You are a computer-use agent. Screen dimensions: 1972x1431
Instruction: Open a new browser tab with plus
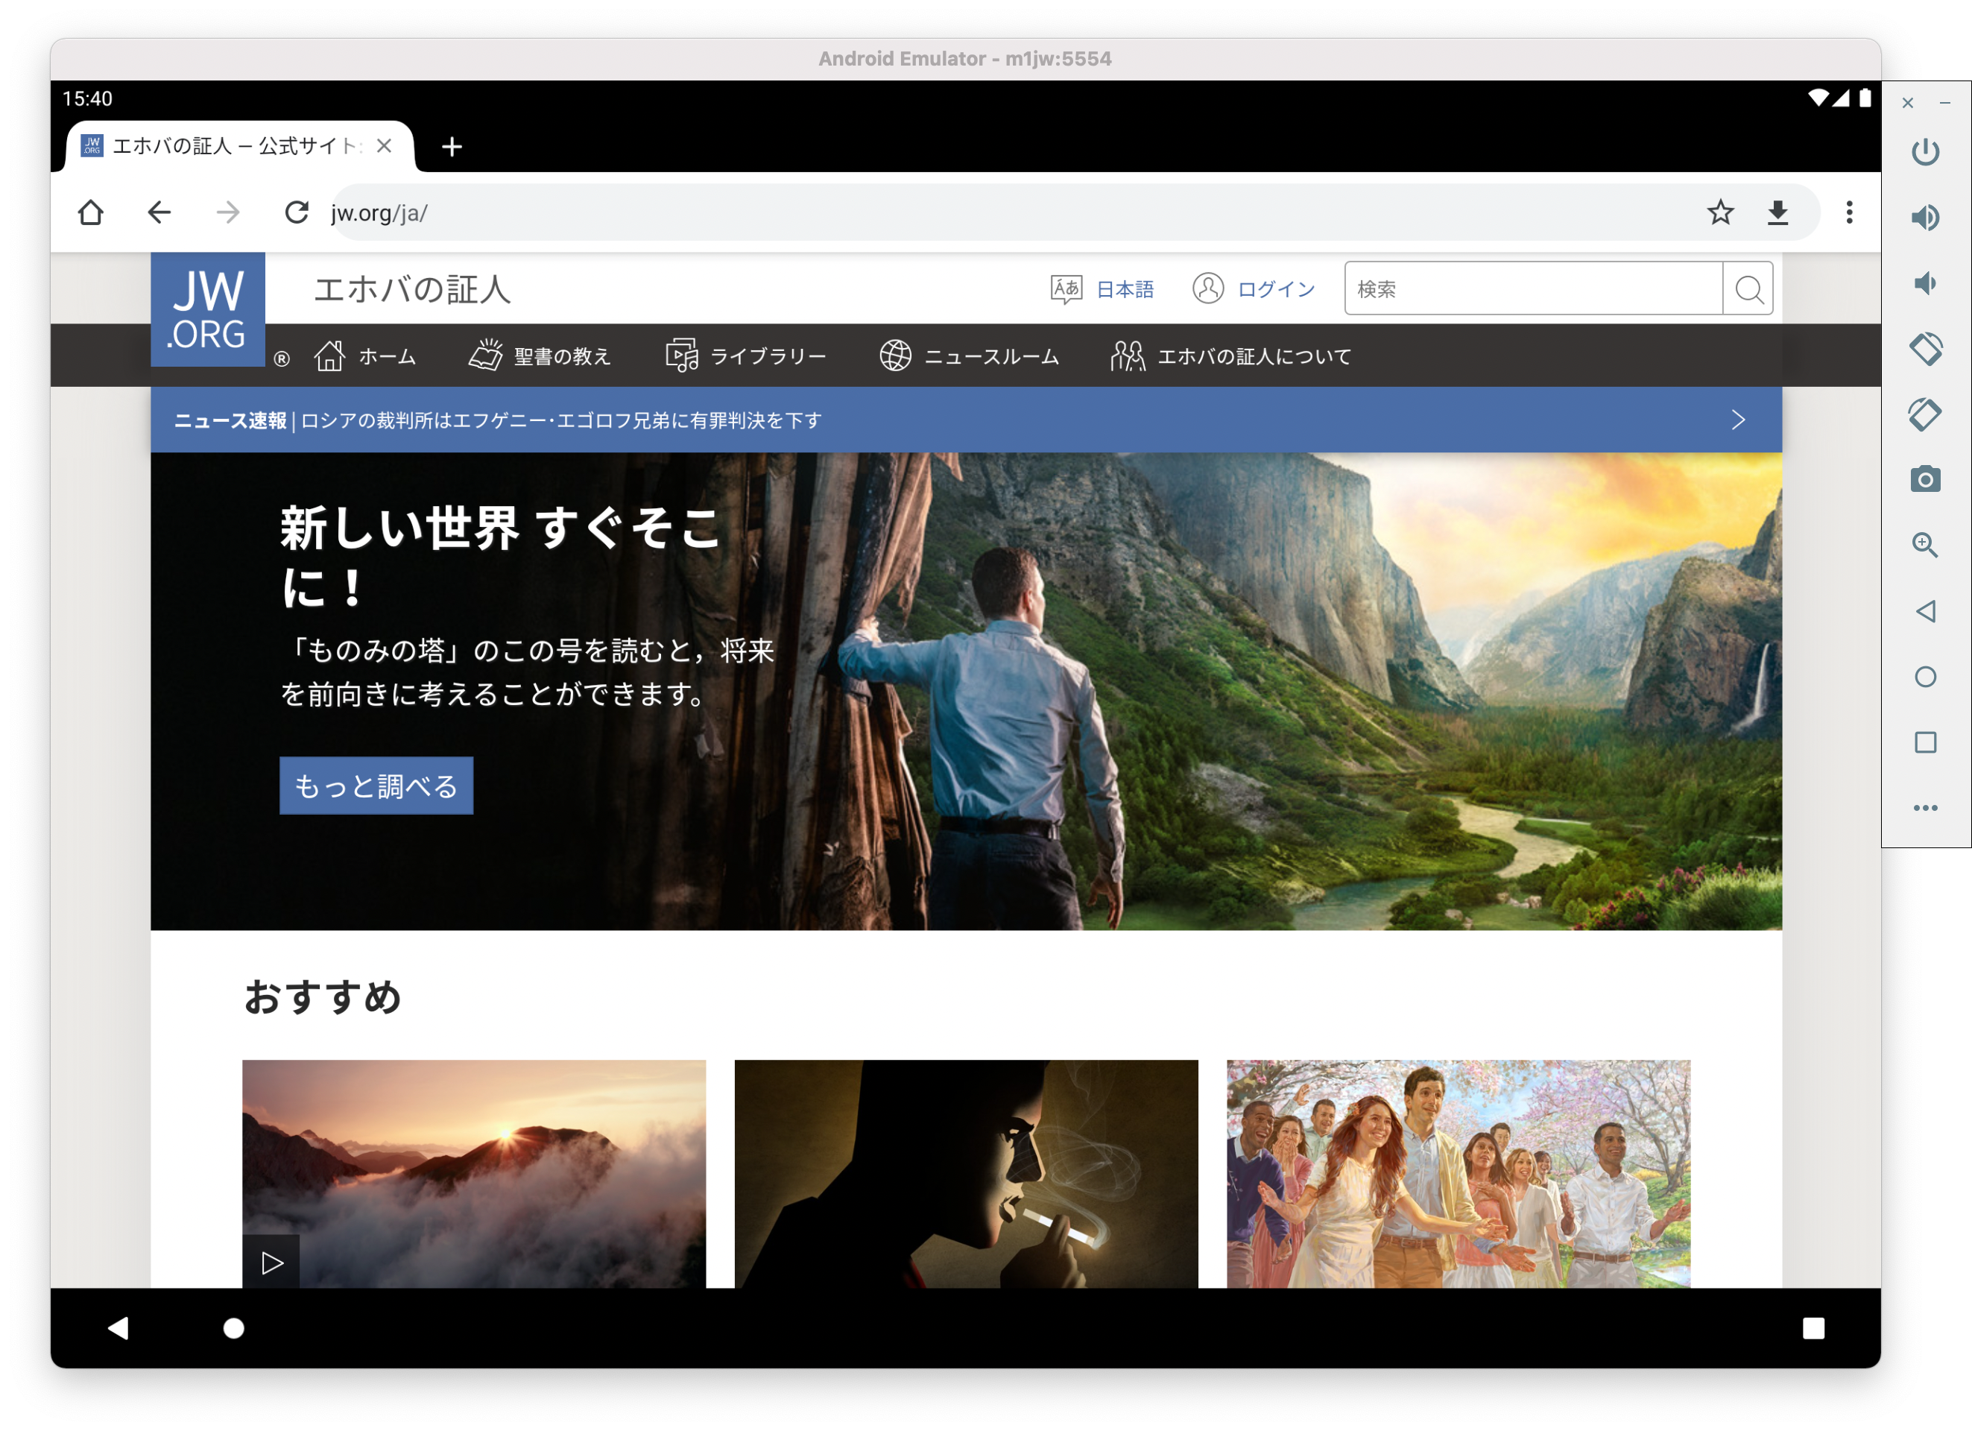tap(452, 146)
